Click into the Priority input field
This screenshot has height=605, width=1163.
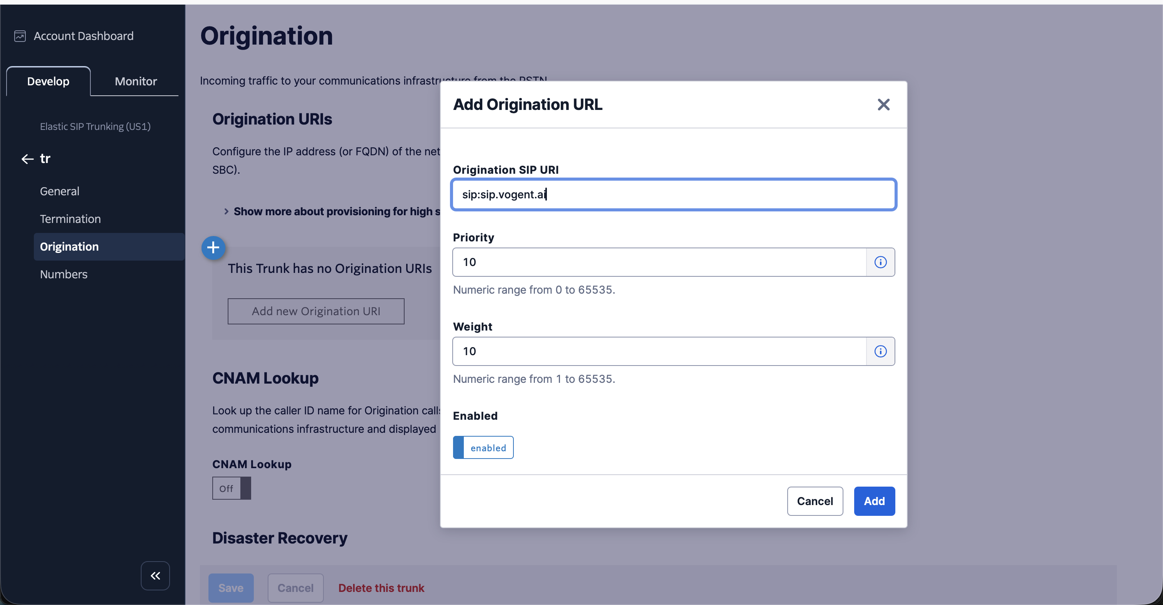(x=659, y=262)
